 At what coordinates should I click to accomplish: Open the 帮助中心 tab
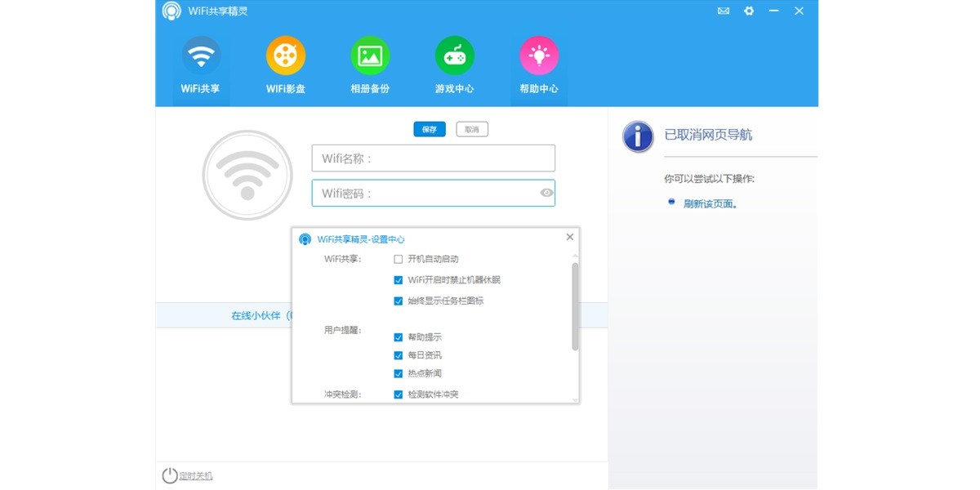[x=538, y=56]
